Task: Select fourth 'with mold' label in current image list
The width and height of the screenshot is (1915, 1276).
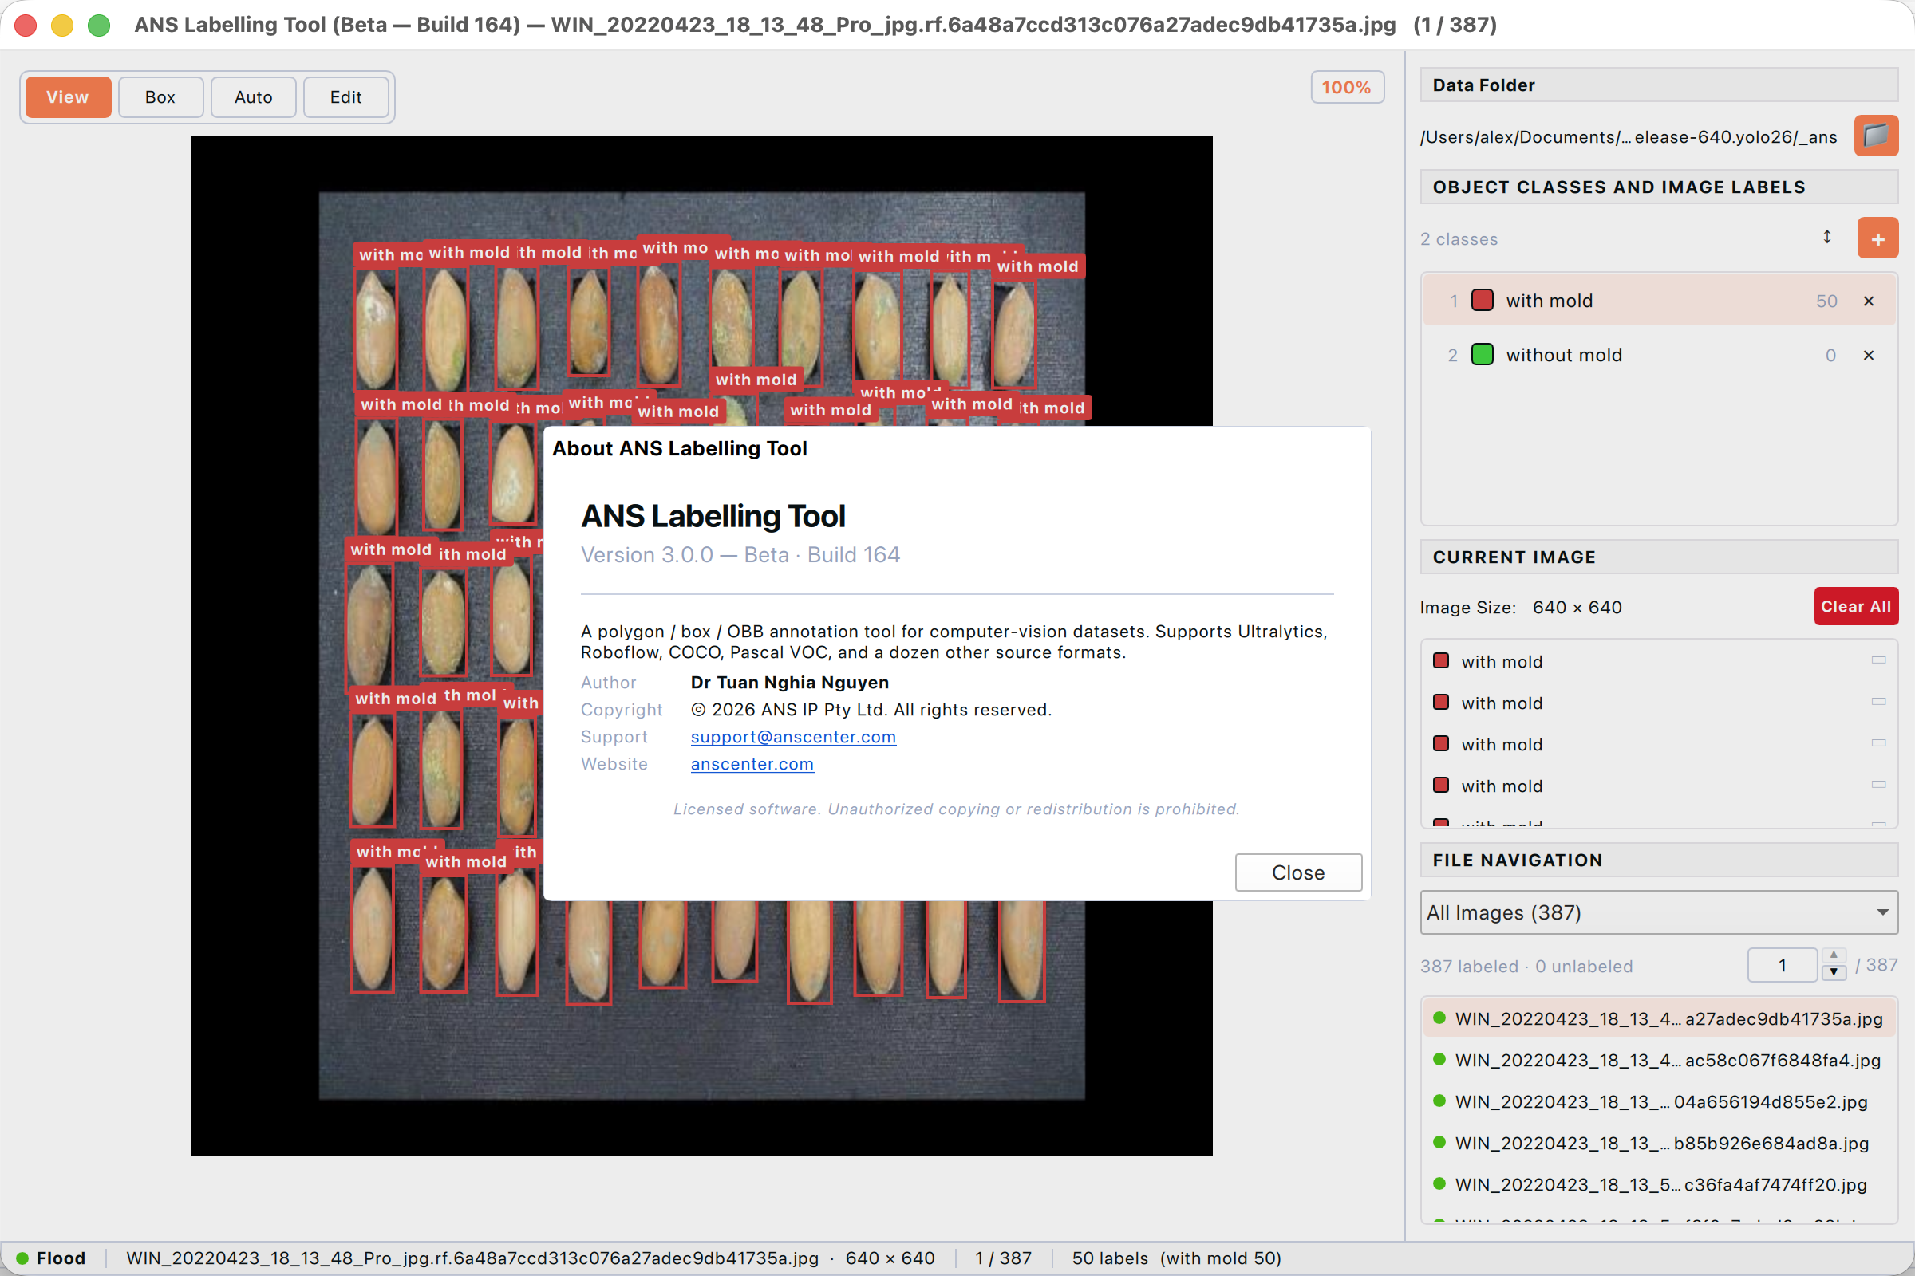Action: point(1659,786)
